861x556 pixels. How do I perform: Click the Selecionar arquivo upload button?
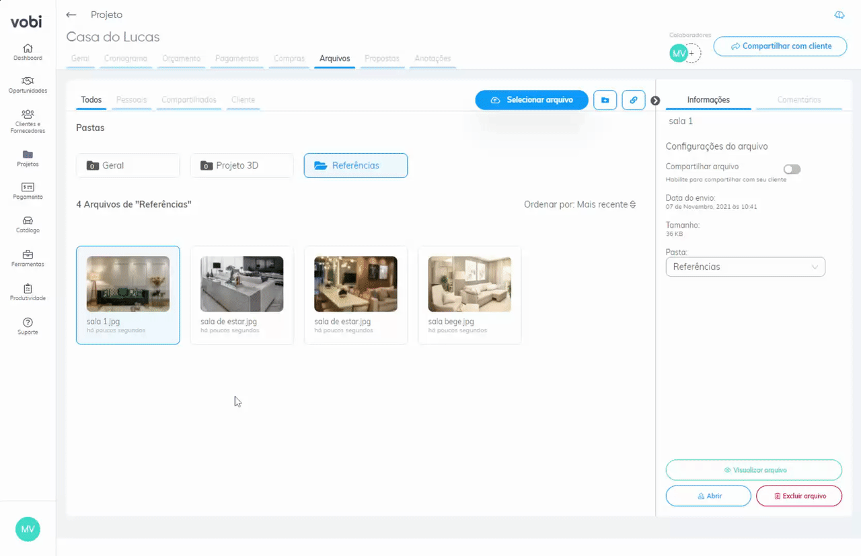(x=532, y=100)
